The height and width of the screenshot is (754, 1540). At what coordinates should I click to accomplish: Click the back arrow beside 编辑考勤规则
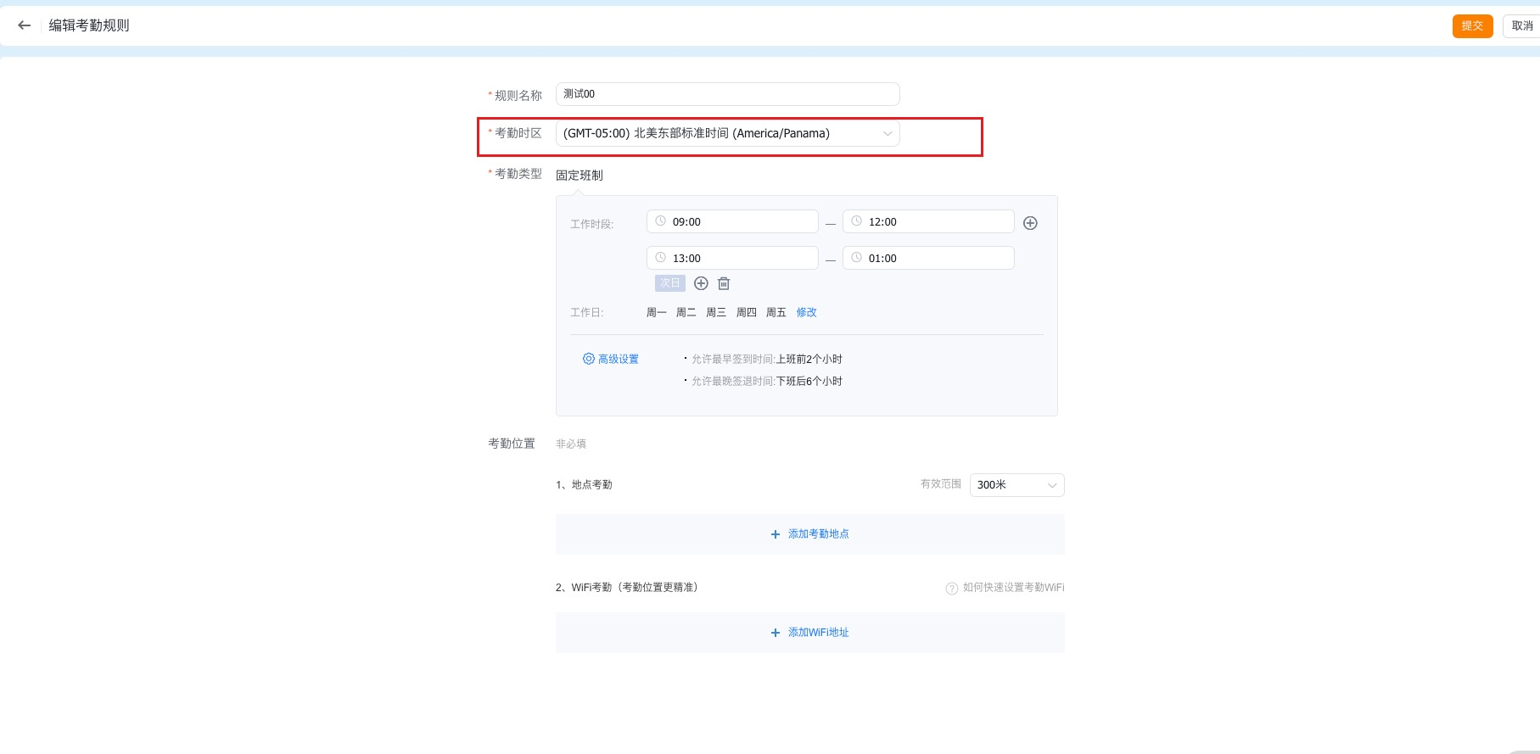24,25
